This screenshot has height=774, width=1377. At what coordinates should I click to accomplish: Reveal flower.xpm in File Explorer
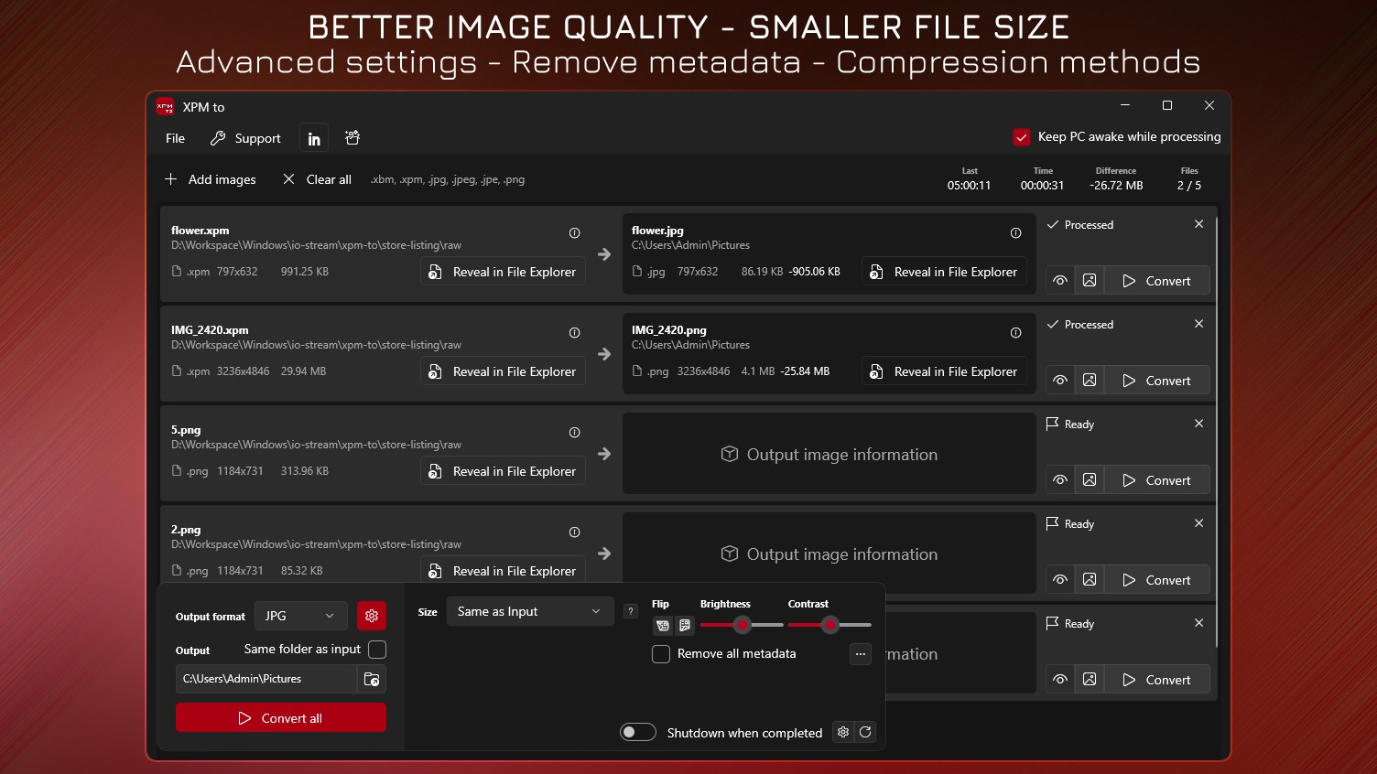(x=503, y=272)
